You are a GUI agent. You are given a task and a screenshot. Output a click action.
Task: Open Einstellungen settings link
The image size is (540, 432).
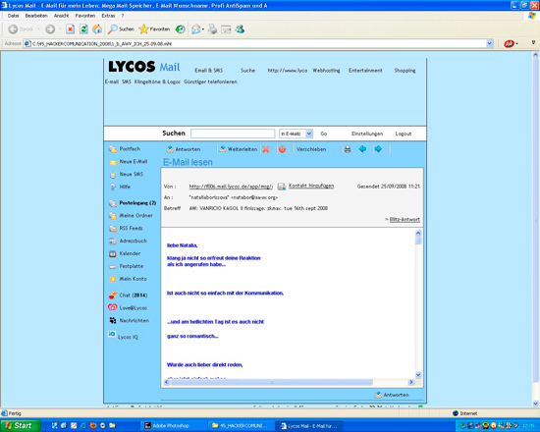click(367, 134)
